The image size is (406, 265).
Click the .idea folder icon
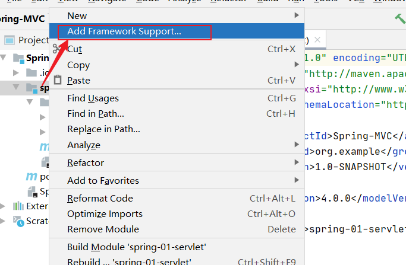[x=32, y=73]
